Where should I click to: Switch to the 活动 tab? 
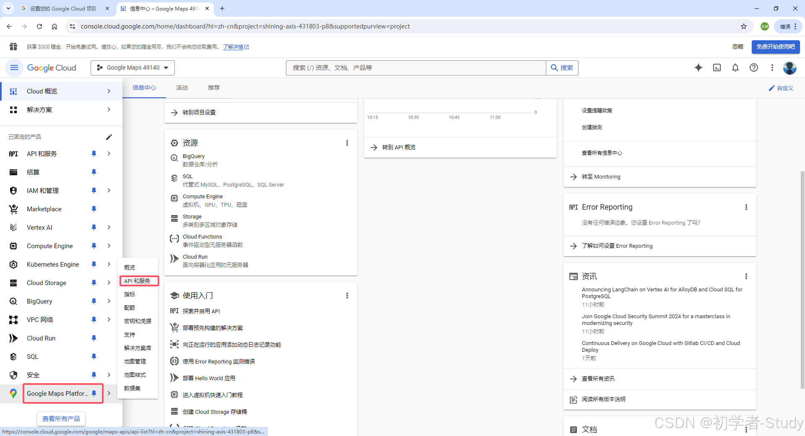[182, 88]
